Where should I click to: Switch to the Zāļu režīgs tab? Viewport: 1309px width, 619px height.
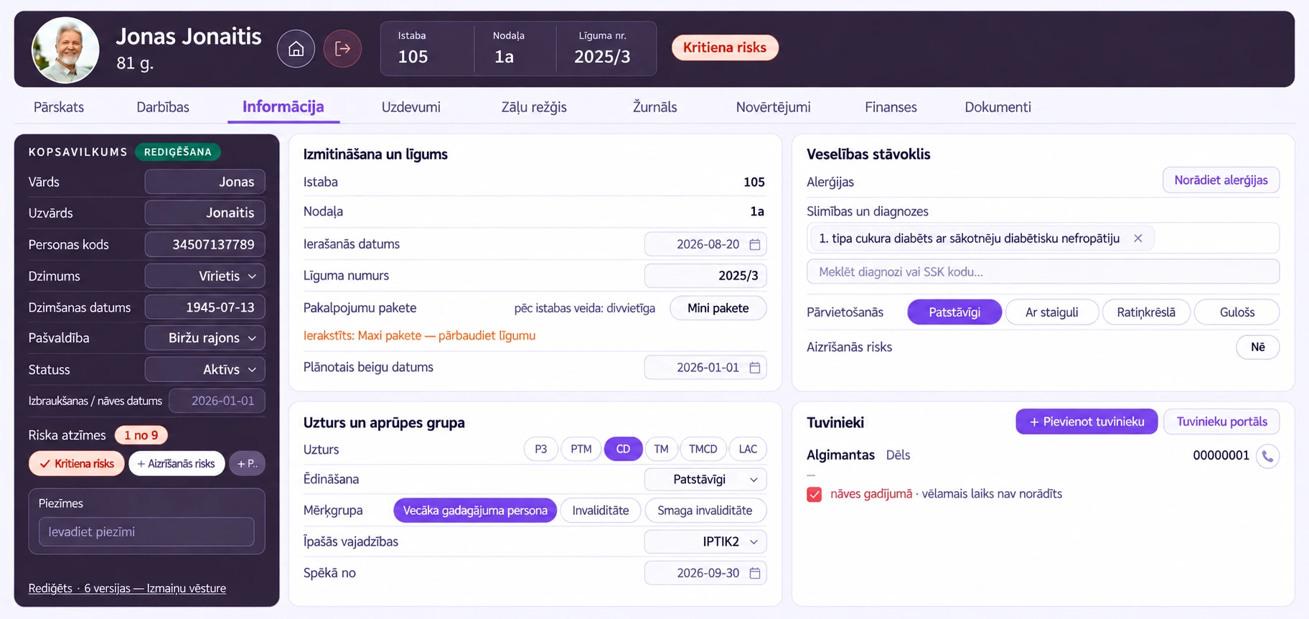(534, 107)
